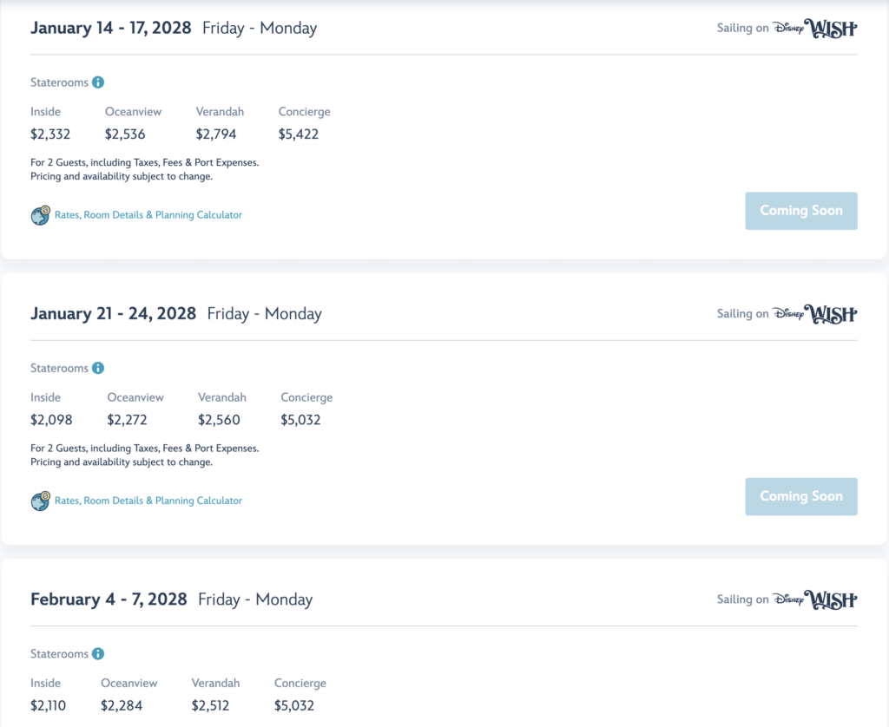Click Coming Soon button for January 14 sailing
This screenshot has width=889, height=727.
click(801, 211)
